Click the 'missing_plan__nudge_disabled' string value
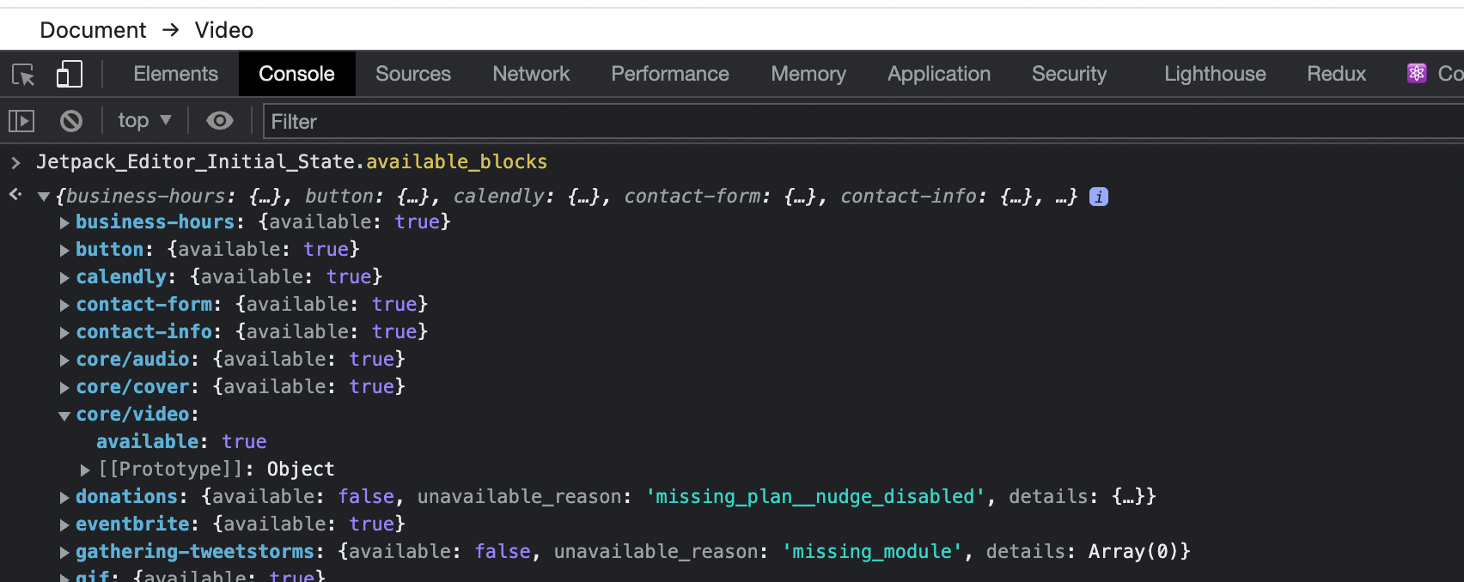The image size is (1464, 582). (x=816, y=496)
